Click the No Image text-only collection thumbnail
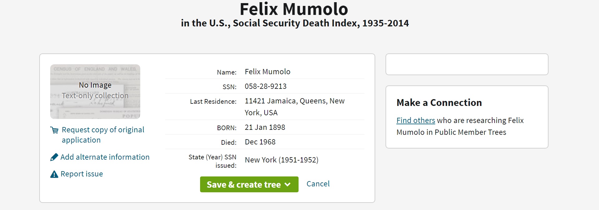The image size is (599, 210). click(95, 92)
